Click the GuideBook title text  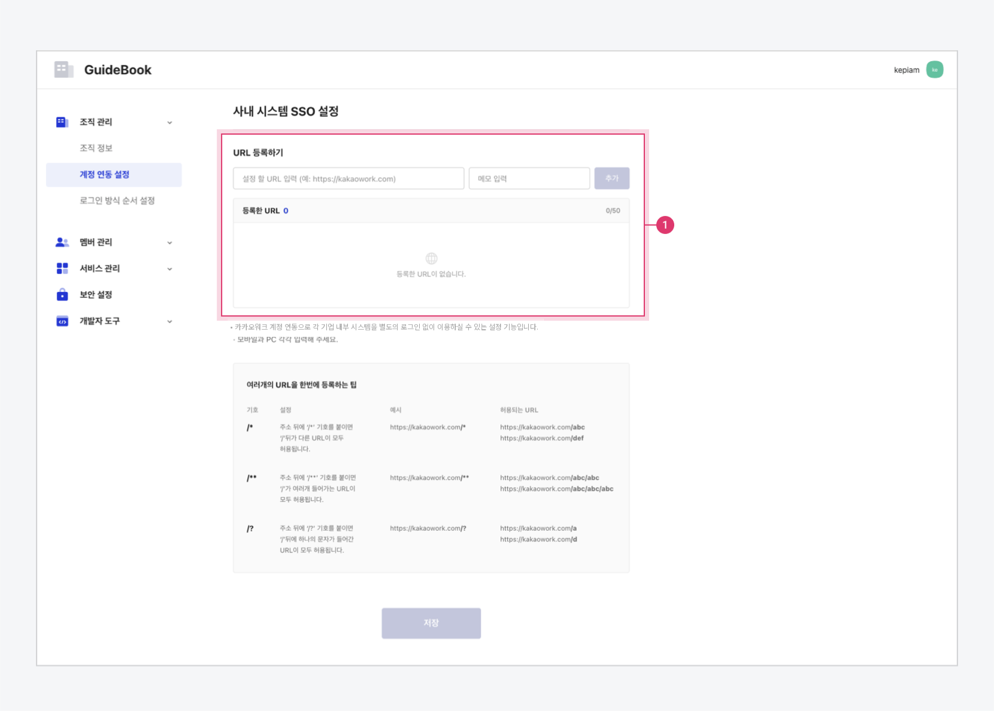[x=117, y=70]
